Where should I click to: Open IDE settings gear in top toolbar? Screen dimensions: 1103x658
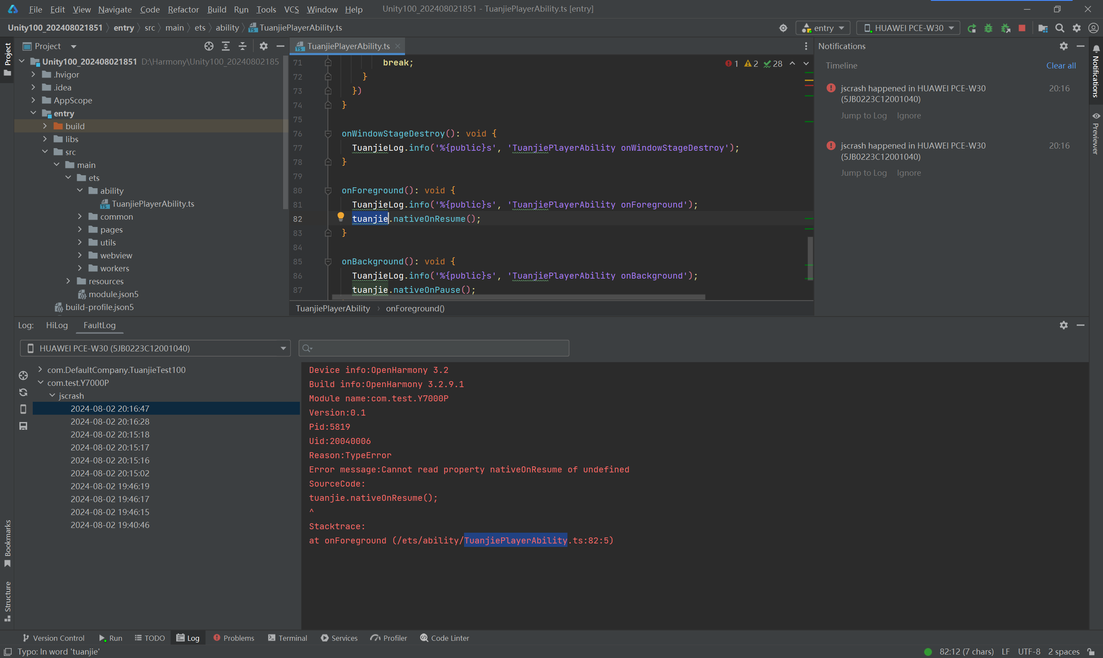[x=1076, y=28]
